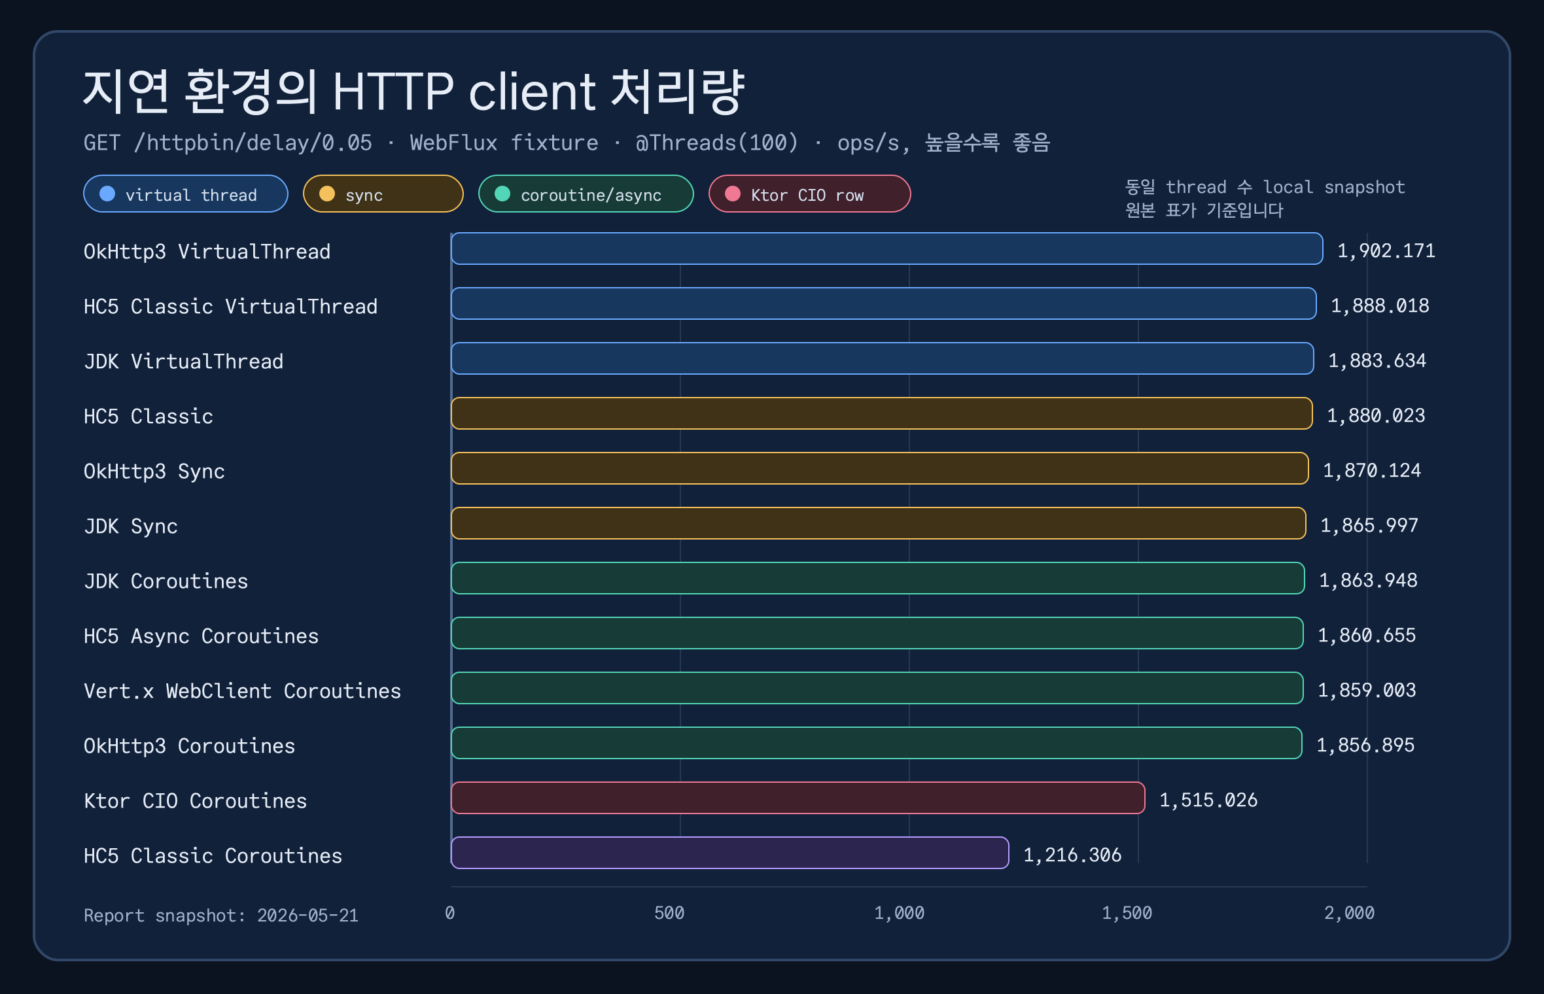
Task: Select the JDK VirtualThread bar
Action: click(883, 359)
